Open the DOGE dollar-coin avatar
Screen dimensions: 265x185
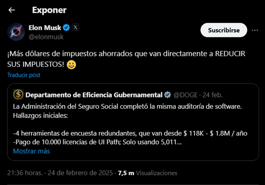(18, 95)
